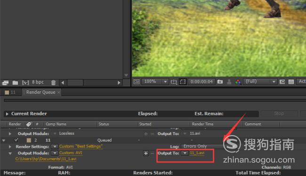Image resolution: width=306 pixels, height=176 pixels.
Task: Toggle mask and shape path visibility
Action: point(183,81)
